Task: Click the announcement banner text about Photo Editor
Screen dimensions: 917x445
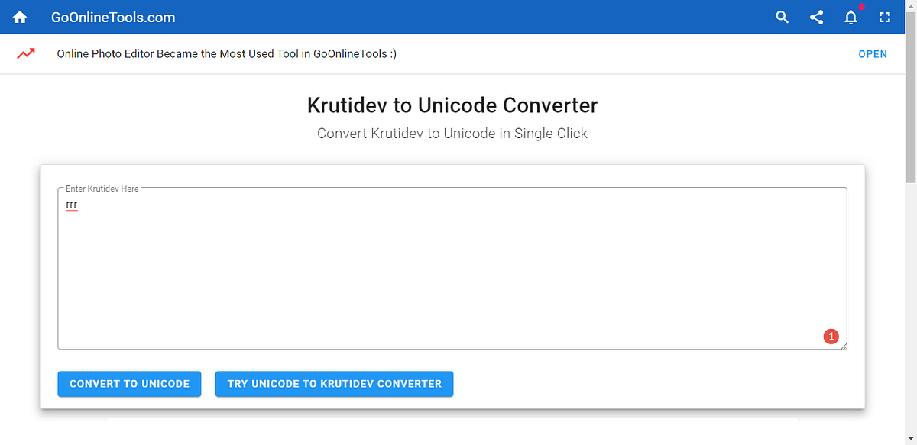Action: tap(225, 53)
